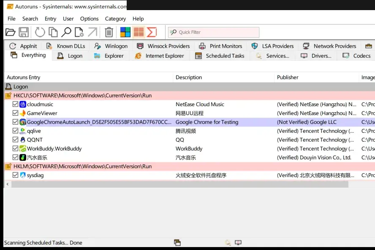Uncheck the GameViewer autorun entry
Viewport: 375px width, 250px height.
pyautogui.click(x=15, y=113)
